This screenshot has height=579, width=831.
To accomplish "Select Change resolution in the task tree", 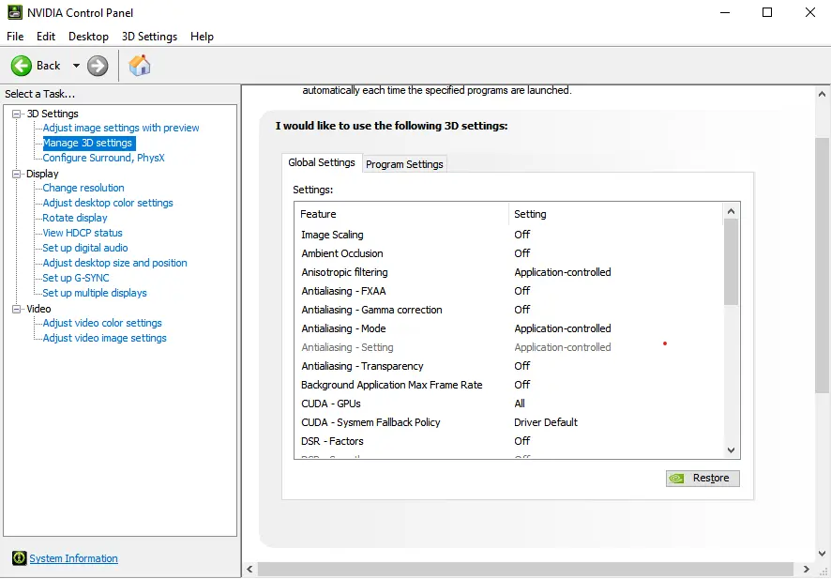I will [83, 188].
